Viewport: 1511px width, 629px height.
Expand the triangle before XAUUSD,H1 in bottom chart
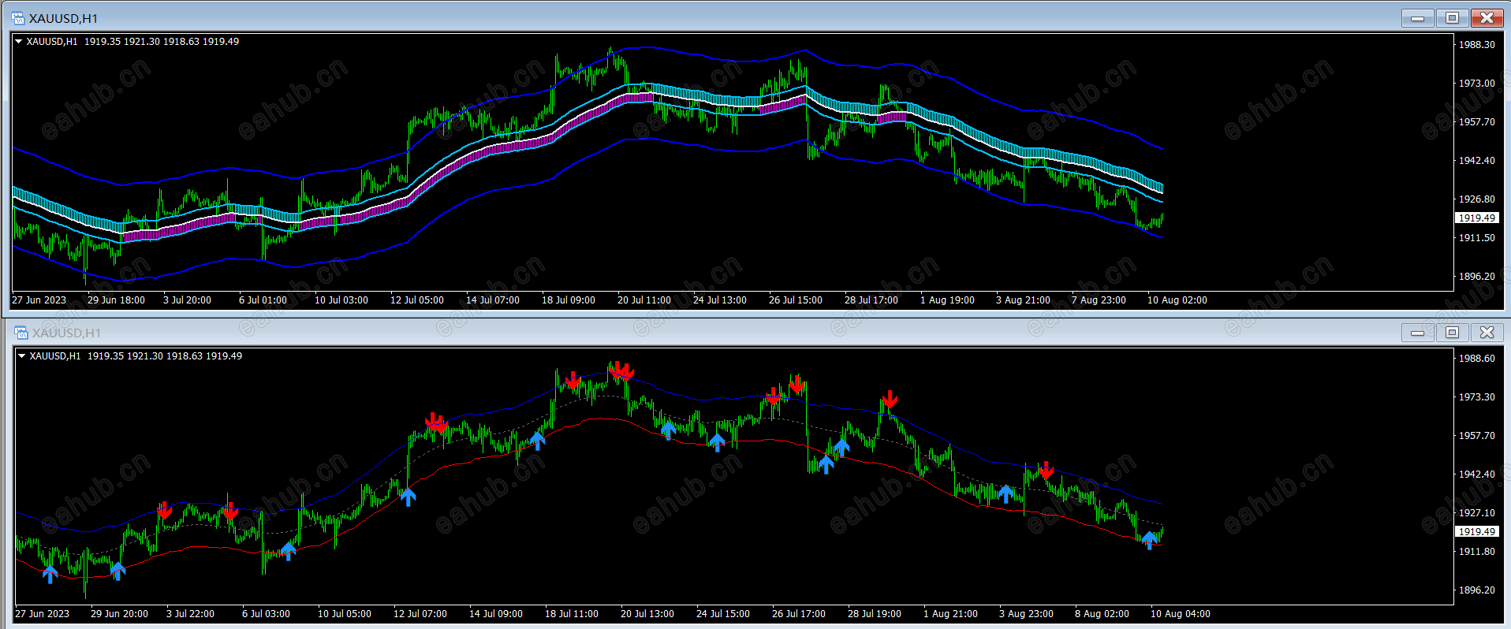point(22,356)
